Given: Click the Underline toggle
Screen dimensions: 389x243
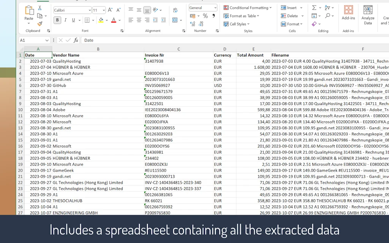Looking at the screenshot, I should click(x=73, y=20).
